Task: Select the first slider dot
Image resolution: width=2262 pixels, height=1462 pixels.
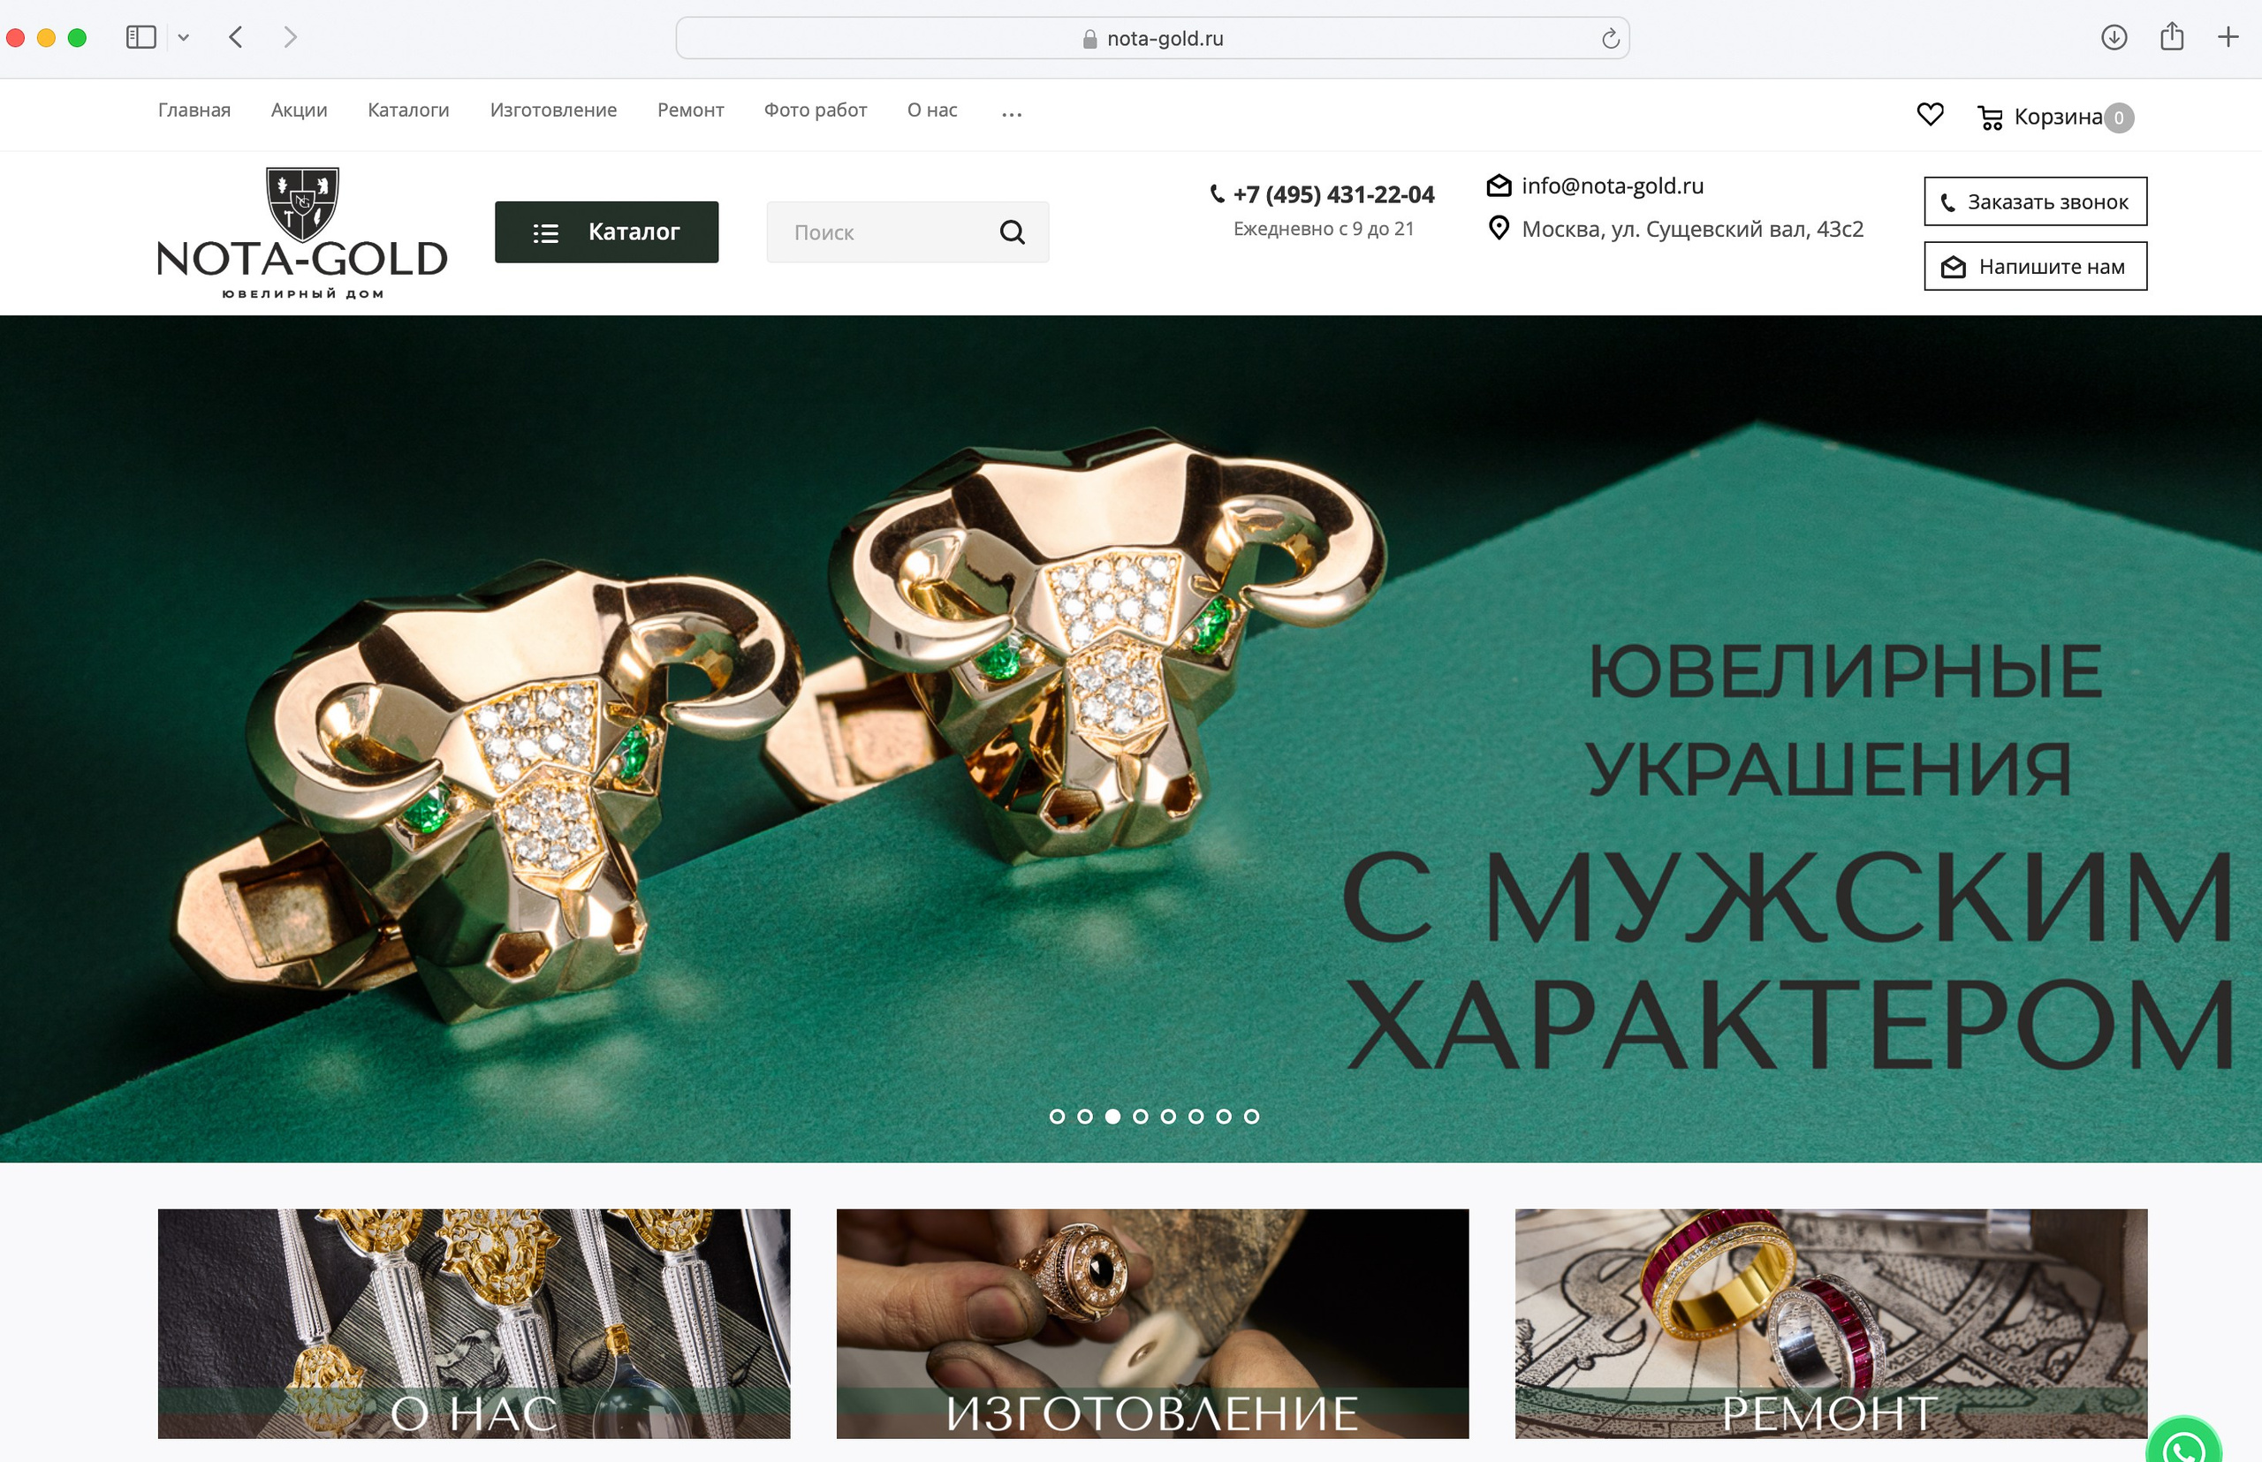Action: tap(1057, 1117)
